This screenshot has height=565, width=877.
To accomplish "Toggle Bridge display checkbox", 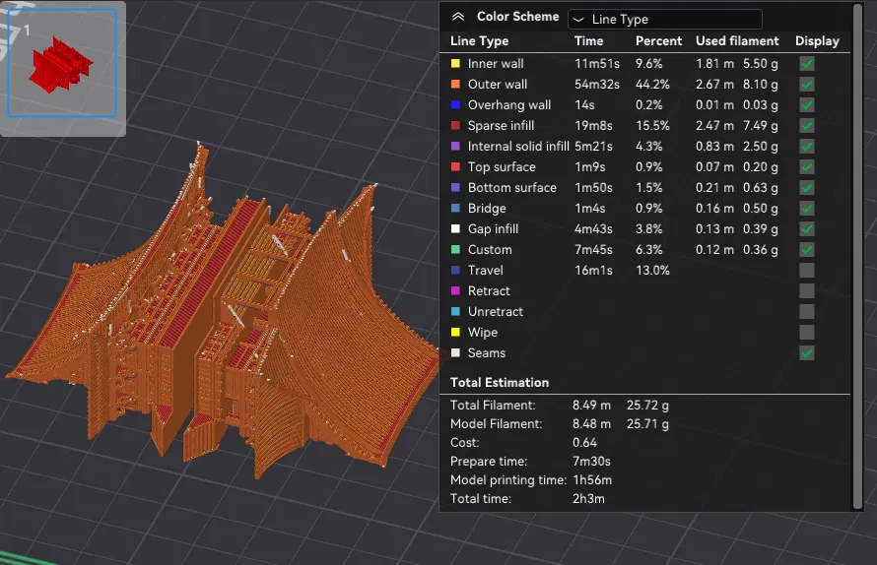I will click(x=807, y=208).
